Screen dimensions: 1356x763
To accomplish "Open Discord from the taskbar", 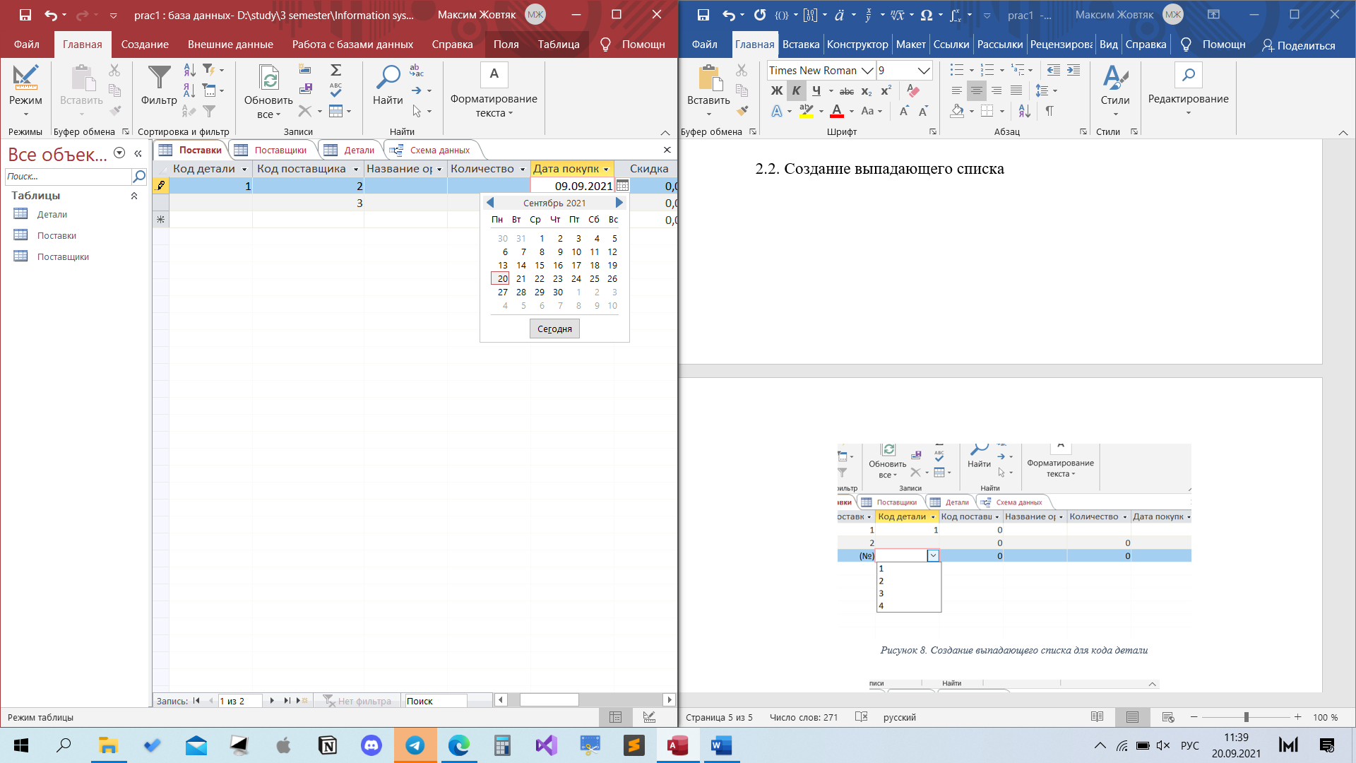I will pos(371,745).
